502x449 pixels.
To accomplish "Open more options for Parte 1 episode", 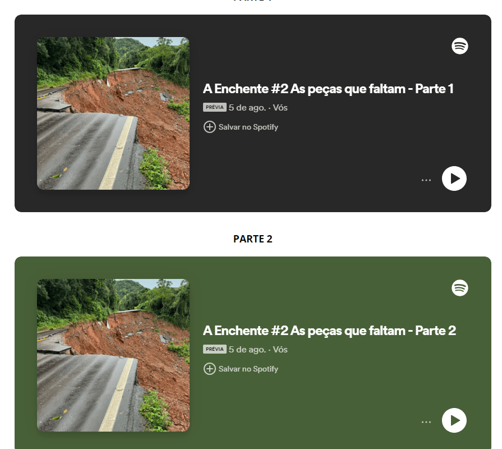I will (426, 180).
